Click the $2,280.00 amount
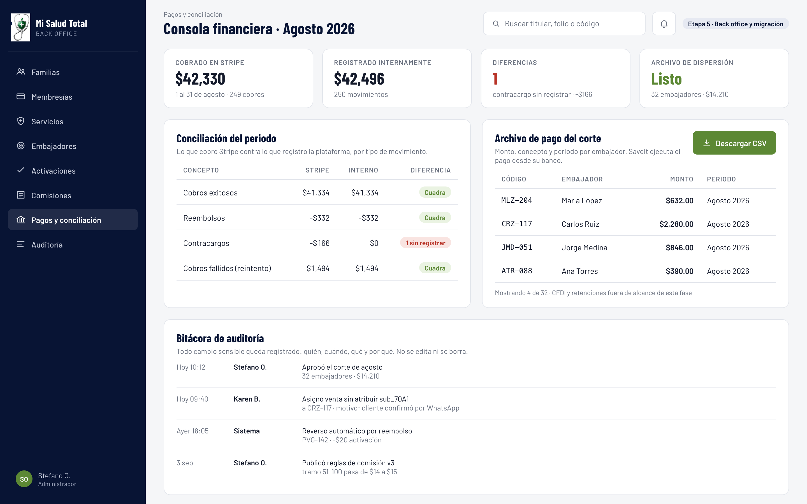Image resolution: width=807 pixels, height=504 pixels. click(676, 224)
